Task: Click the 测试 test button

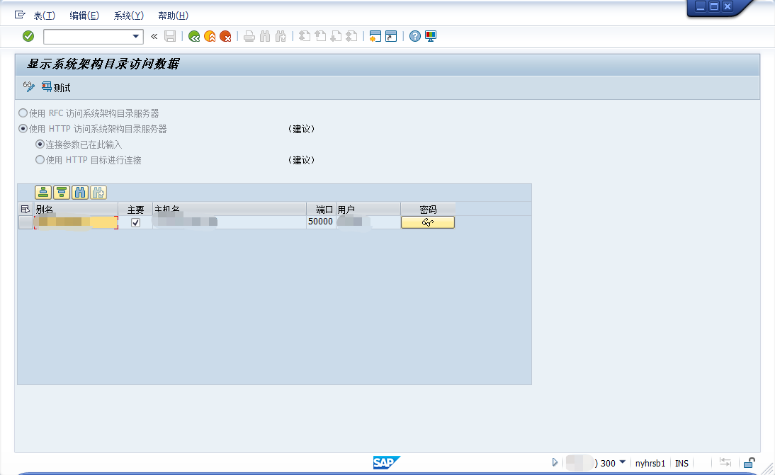Action: click(x=56, y=87)
